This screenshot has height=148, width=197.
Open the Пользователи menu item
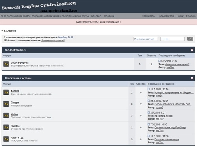(165, 16)
